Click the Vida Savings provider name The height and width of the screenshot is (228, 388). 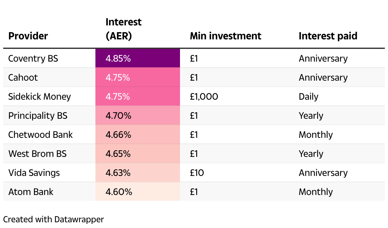(34, 173)
